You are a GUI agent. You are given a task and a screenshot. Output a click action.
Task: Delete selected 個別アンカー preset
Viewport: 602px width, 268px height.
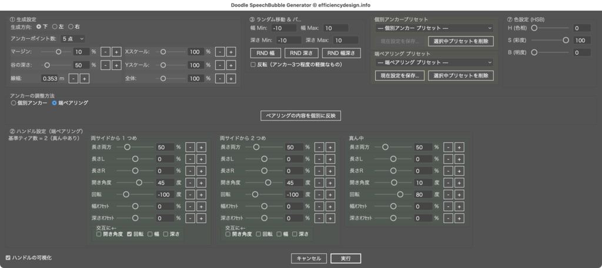(x=461, y=41)
